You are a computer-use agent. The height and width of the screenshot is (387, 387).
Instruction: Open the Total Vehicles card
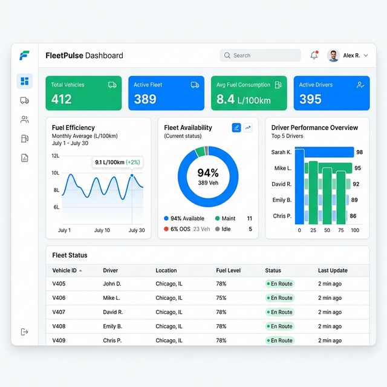point(83,93)
